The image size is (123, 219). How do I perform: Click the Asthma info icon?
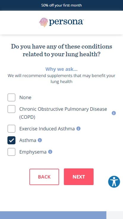click(x=40, y=140)
